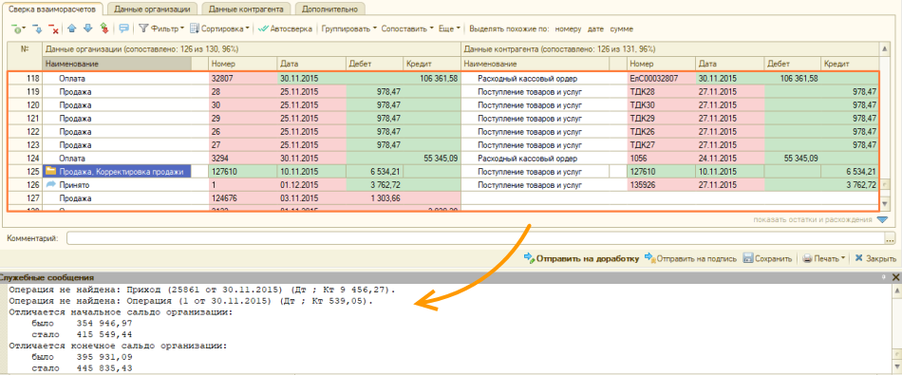Switch to Данные организации tab
902x375 pixels.
(x=152, y=9)
